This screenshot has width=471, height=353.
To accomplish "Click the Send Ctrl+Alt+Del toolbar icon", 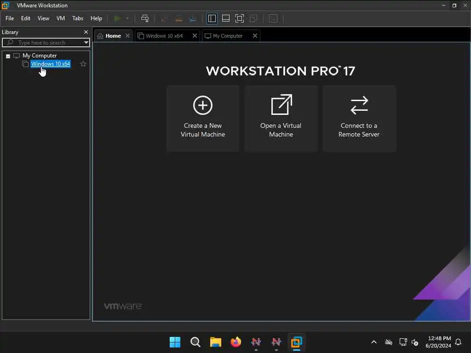I will click(145, 18).
